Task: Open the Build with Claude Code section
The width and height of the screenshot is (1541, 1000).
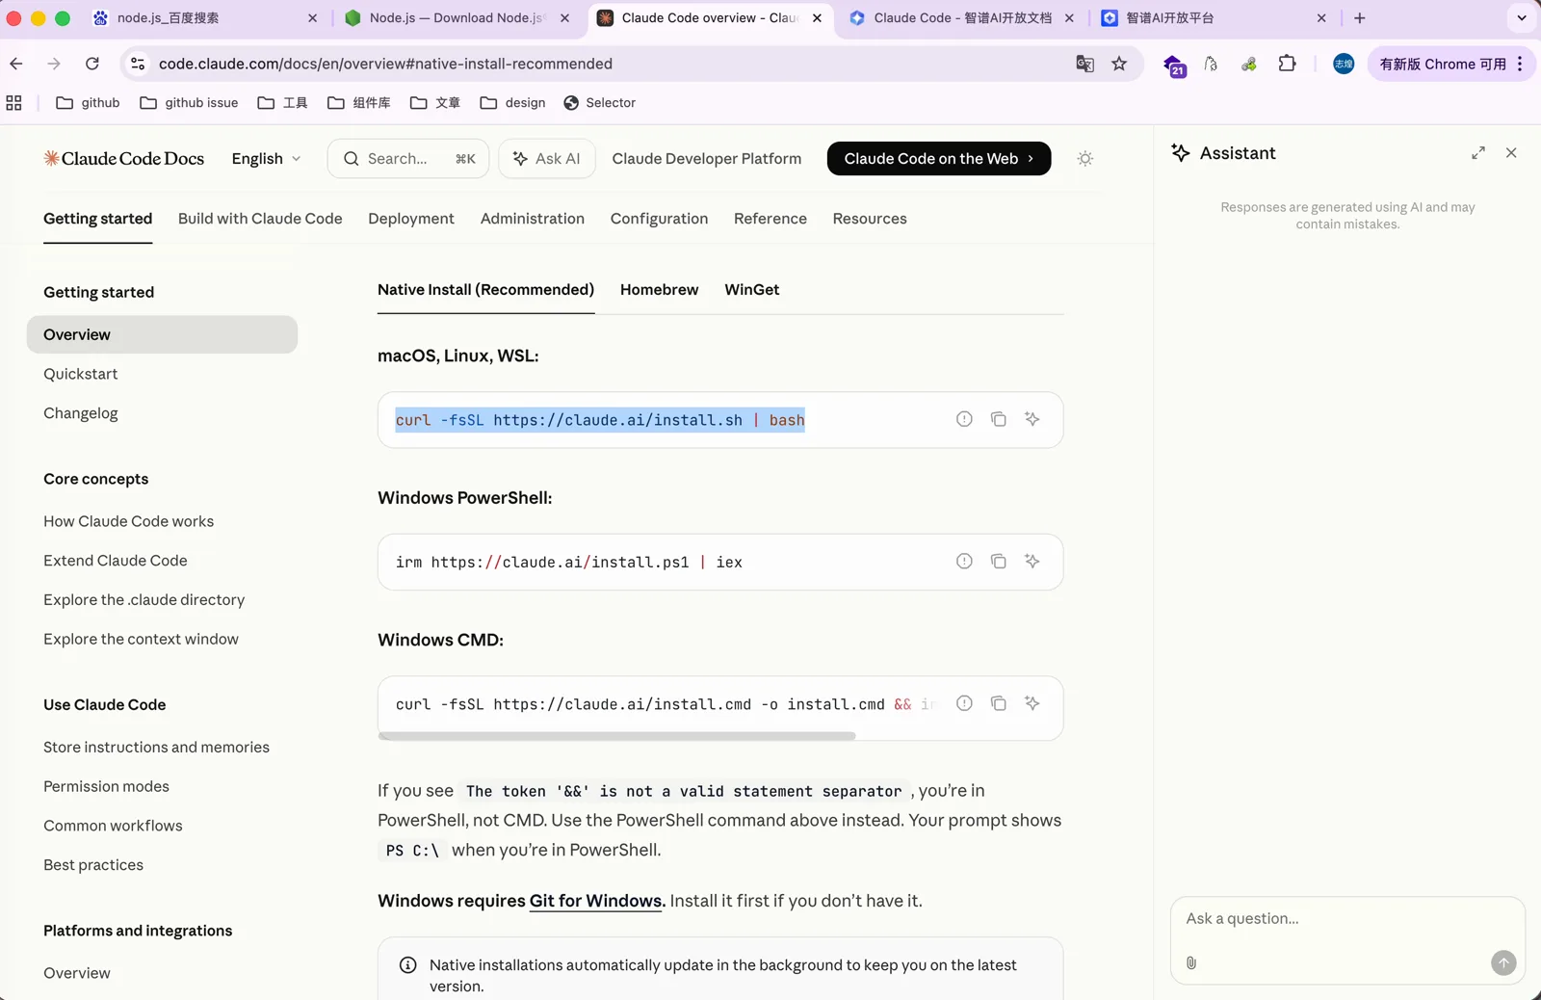Action: coord(260,219)
